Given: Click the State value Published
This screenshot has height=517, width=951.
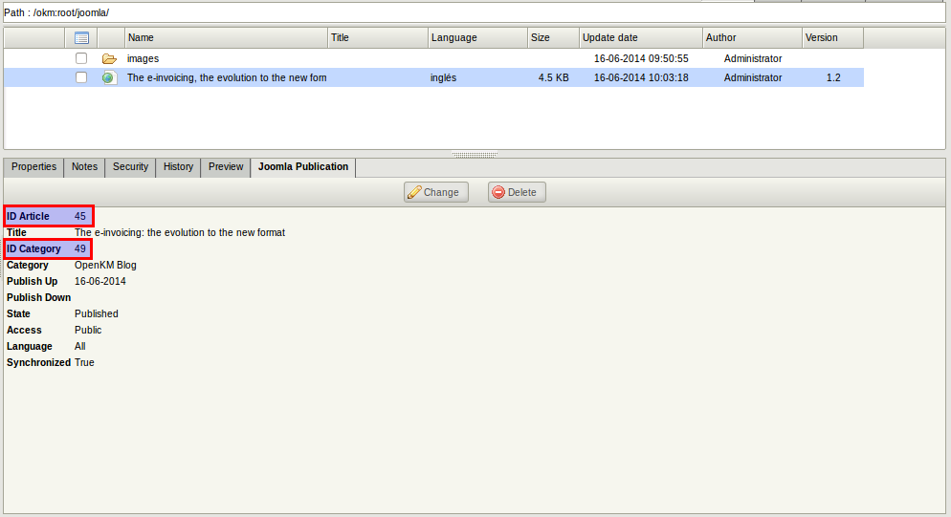Looking at the screenshot, I should coord(97,314).
